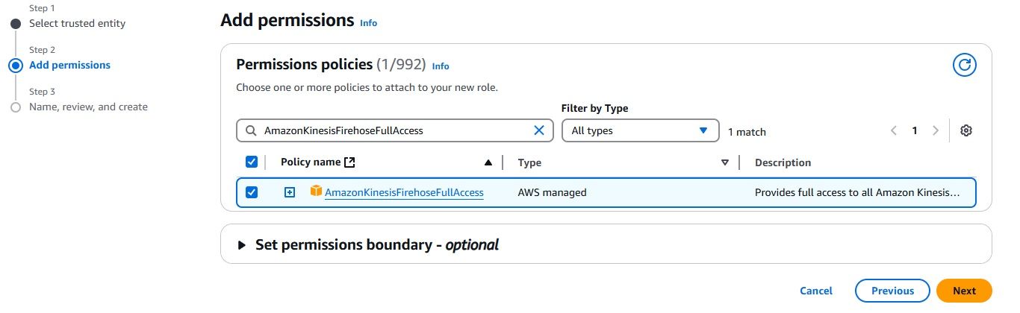Image resolution: width=1020 pixels, height=313 pixels.
Task: Go to the previous page arrow
Action: pos(894,130)
